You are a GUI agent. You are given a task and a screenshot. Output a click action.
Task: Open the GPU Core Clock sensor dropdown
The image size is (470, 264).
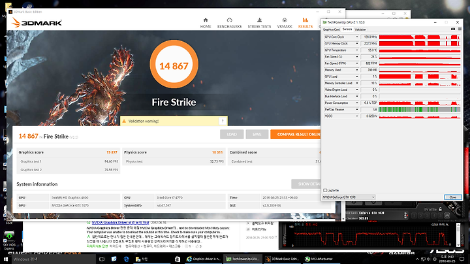[x=356, y=37]
